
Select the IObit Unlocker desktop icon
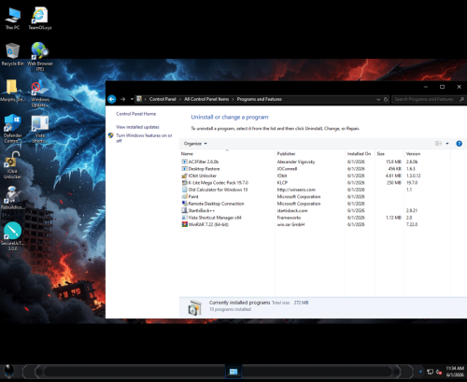click(x=12, y=165)
